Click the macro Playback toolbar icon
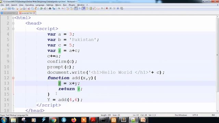 tap(114, 9)
